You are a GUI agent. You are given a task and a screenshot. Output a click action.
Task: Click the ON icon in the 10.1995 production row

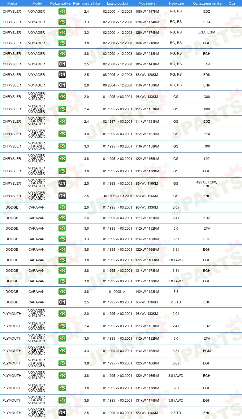(x=62, y=196)
